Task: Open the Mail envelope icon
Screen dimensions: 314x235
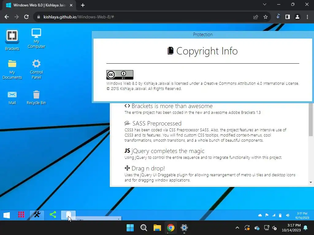Action: point(12,98)
